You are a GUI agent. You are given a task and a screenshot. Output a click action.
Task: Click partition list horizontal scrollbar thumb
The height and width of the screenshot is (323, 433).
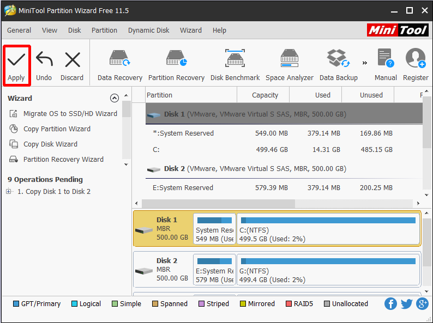(x=218, y=204)
